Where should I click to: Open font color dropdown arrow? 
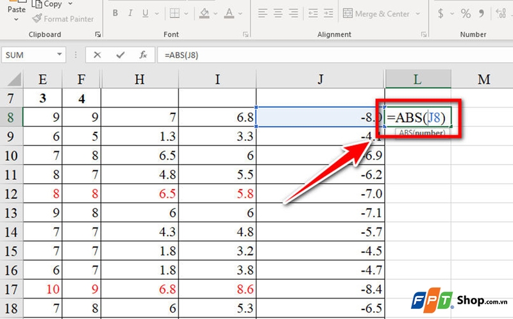[240, 13]
